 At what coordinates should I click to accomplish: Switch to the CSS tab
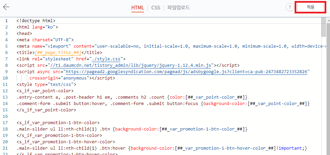coord(156,8)
